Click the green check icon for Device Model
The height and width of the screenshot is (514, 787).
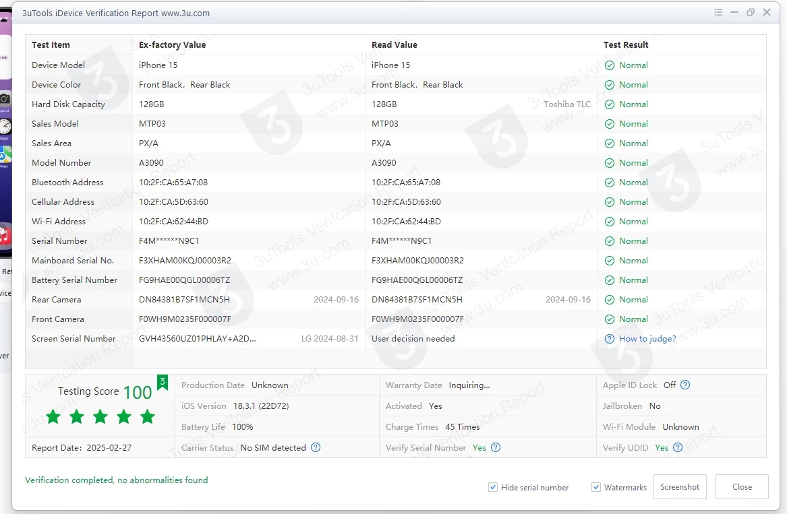point(610,65)
